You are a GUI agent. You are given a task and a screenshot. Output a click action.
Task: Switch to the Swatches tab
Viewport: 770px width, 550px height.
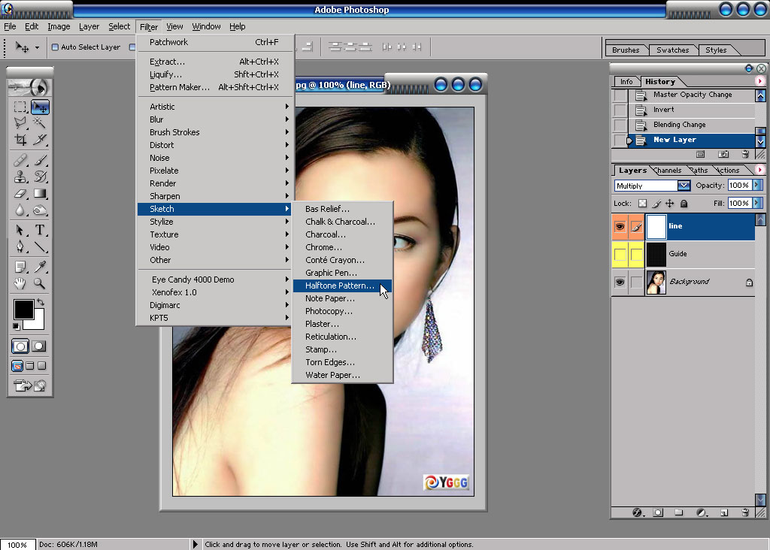tap(673, 50)
